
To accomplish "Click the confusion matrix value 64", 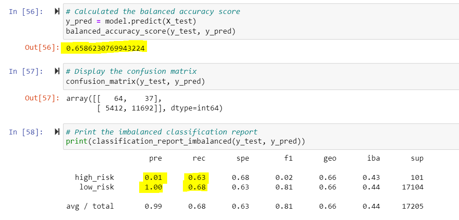I will point(118,99).
